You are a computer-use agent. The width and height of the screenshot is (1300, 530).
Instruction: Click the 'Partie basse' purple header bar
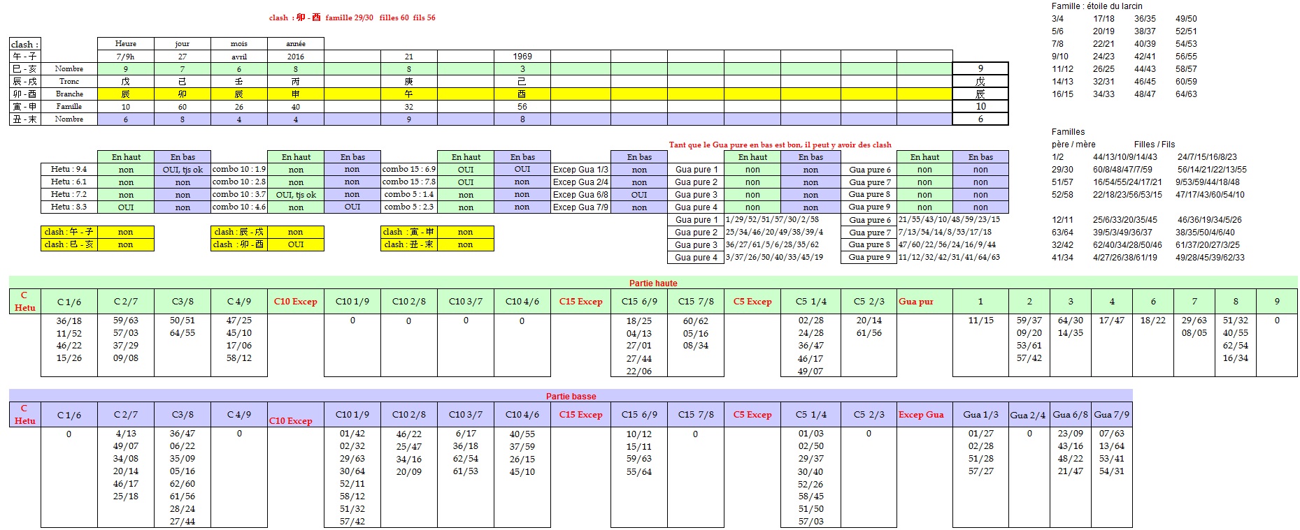[x=571, y=396]
